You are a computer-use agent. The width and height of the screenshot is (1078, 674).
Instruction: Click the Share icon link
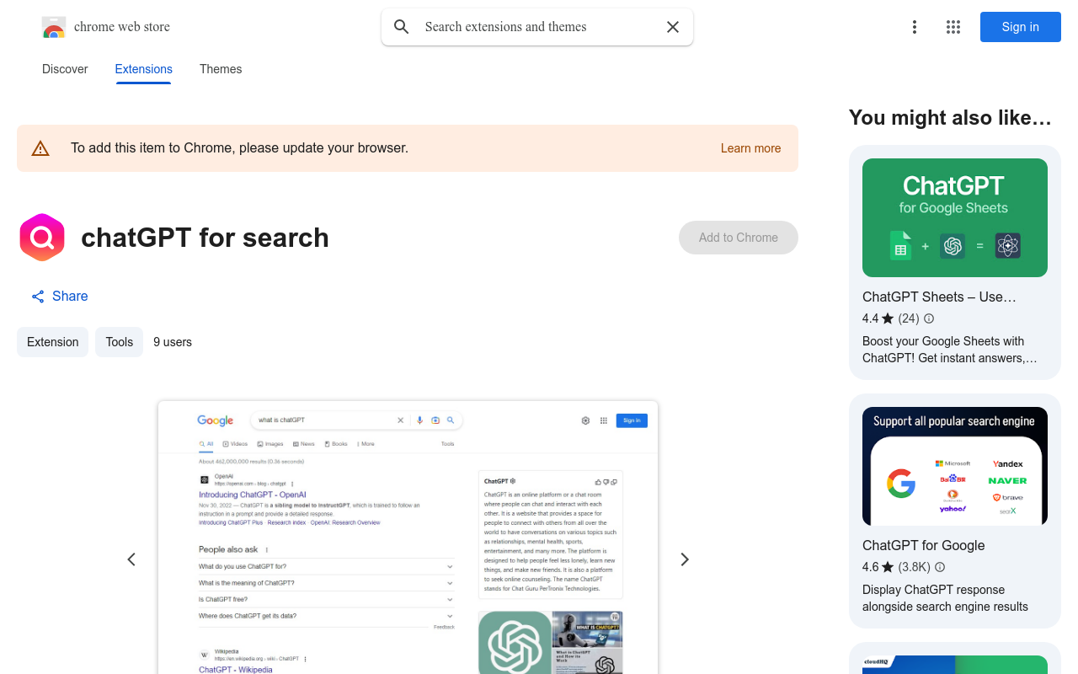click(38, 297)
